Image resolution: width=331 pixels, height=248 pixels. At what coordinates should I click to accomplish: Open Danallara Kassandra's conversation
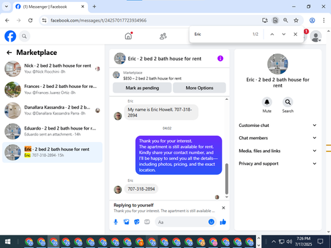(x=52, y=110)
